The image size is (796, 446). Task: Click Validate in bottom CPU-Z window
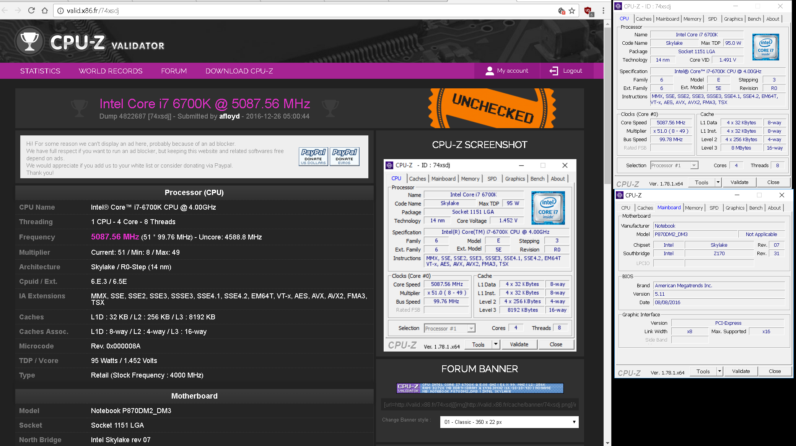[x=741, y=371]
